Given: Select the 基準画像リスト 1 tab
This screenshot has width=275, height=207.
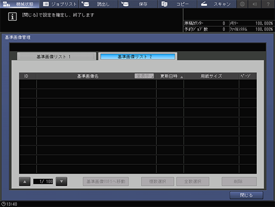Looking at the screenshot, I should [56, 57].
